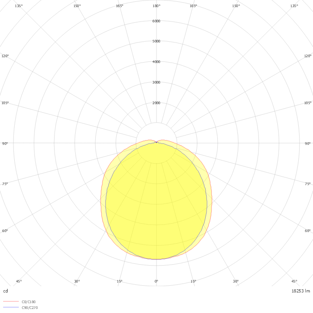Image resolution: width=313 pixels, height=313 pixels.
Task: Click the blue C90/C270 legend line
Action: tap(11, 307)
